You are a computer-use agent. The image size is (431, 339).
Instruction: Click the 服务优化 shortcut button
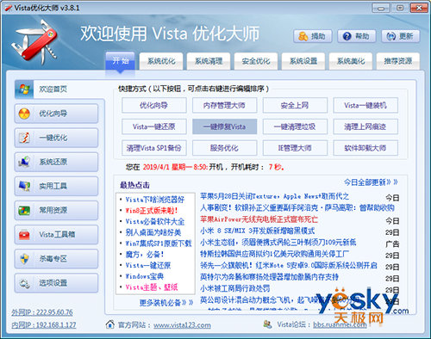(224, 148)
